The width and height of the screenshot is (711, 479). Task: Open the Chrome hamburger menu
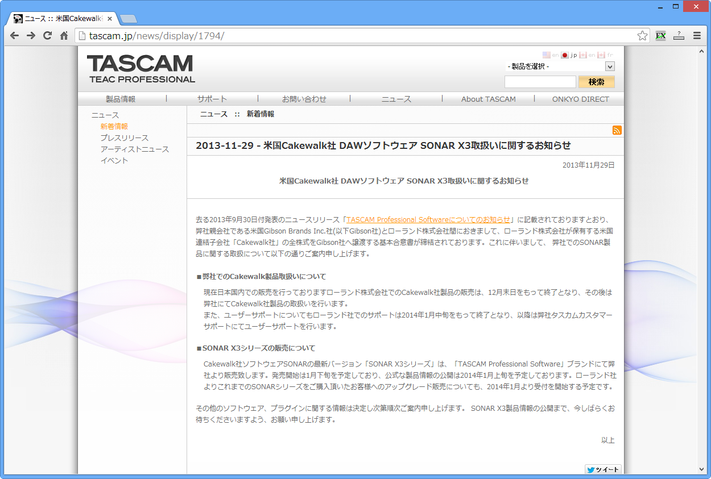click(697, 36)
